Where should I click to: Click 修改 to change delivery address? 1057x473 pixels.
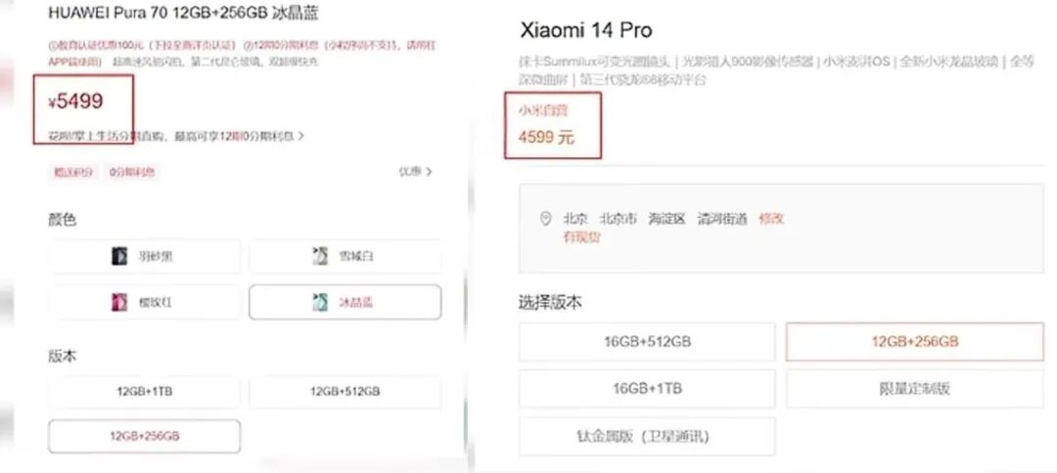coord(771,219)
